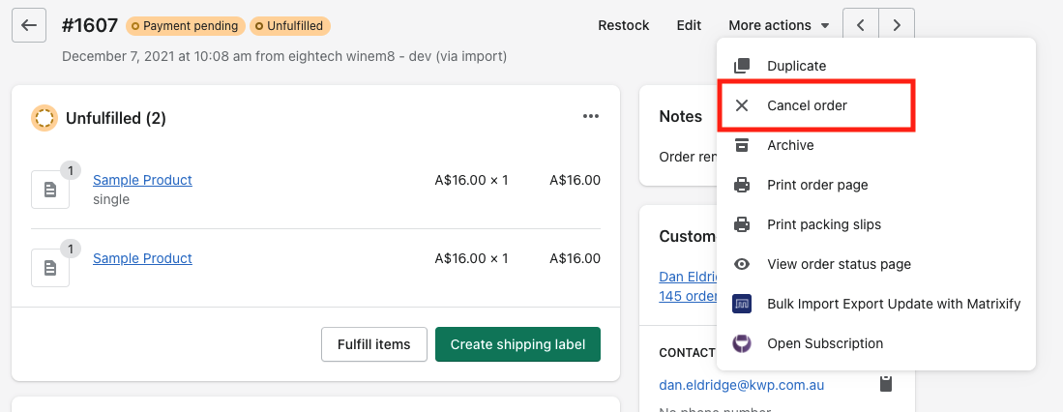The image size is (1063, 412).
Task: Click the Duplicate icon in menu
Action: [742, 66]
